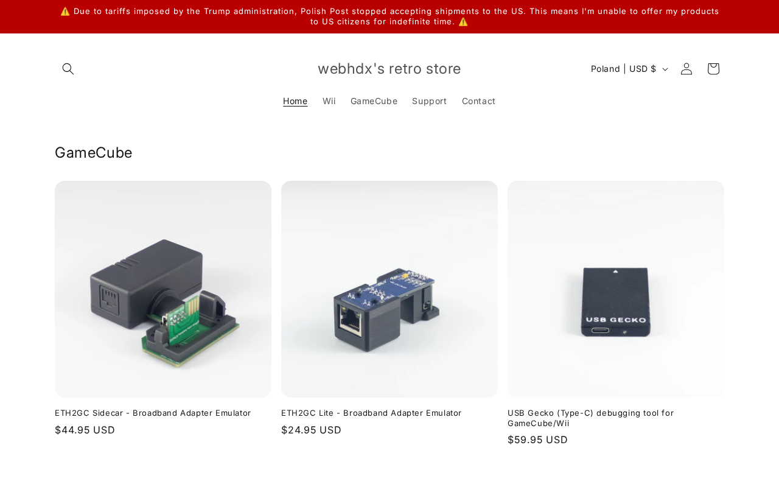Open the shopping cart icon
This screenshot has height=487, width=779.
pyautogui.click(x=713, y=69)
